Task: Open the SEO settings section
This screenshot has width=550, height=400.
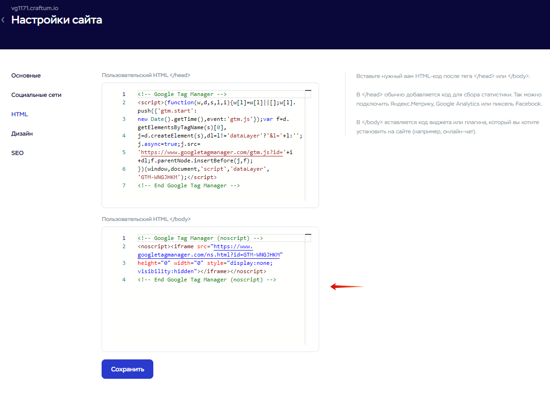Action: [18, 153]
